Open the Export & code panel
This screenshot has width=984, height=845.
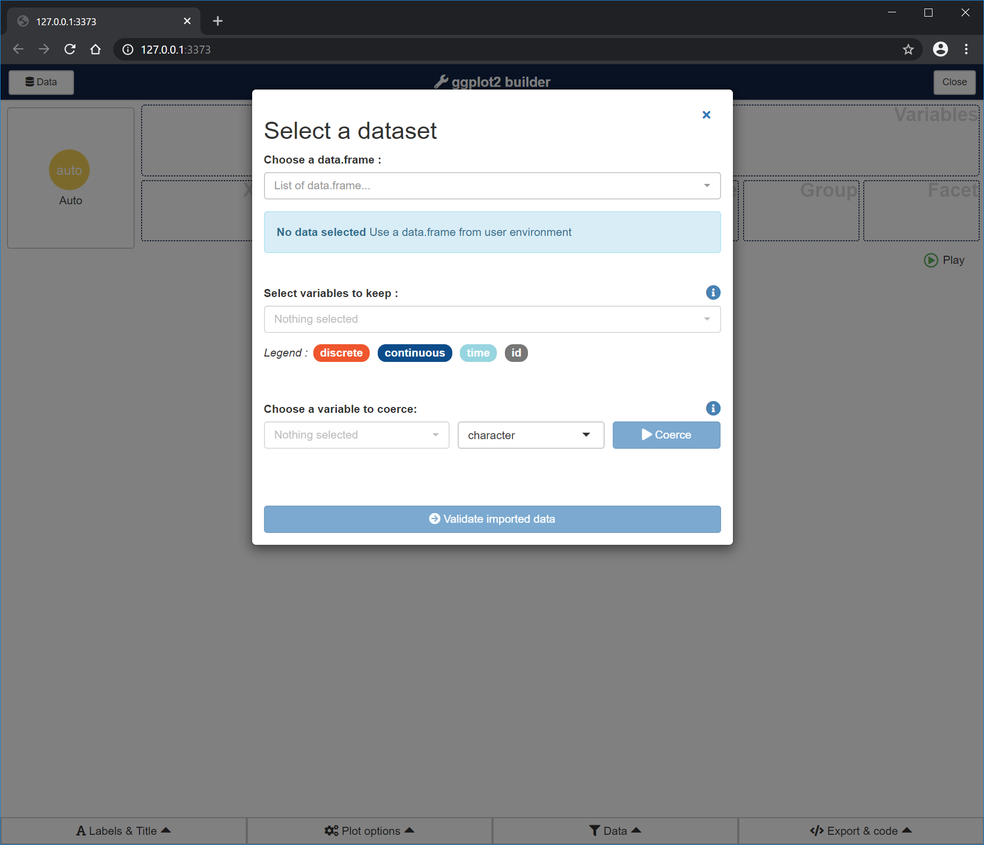click(861, 831)
